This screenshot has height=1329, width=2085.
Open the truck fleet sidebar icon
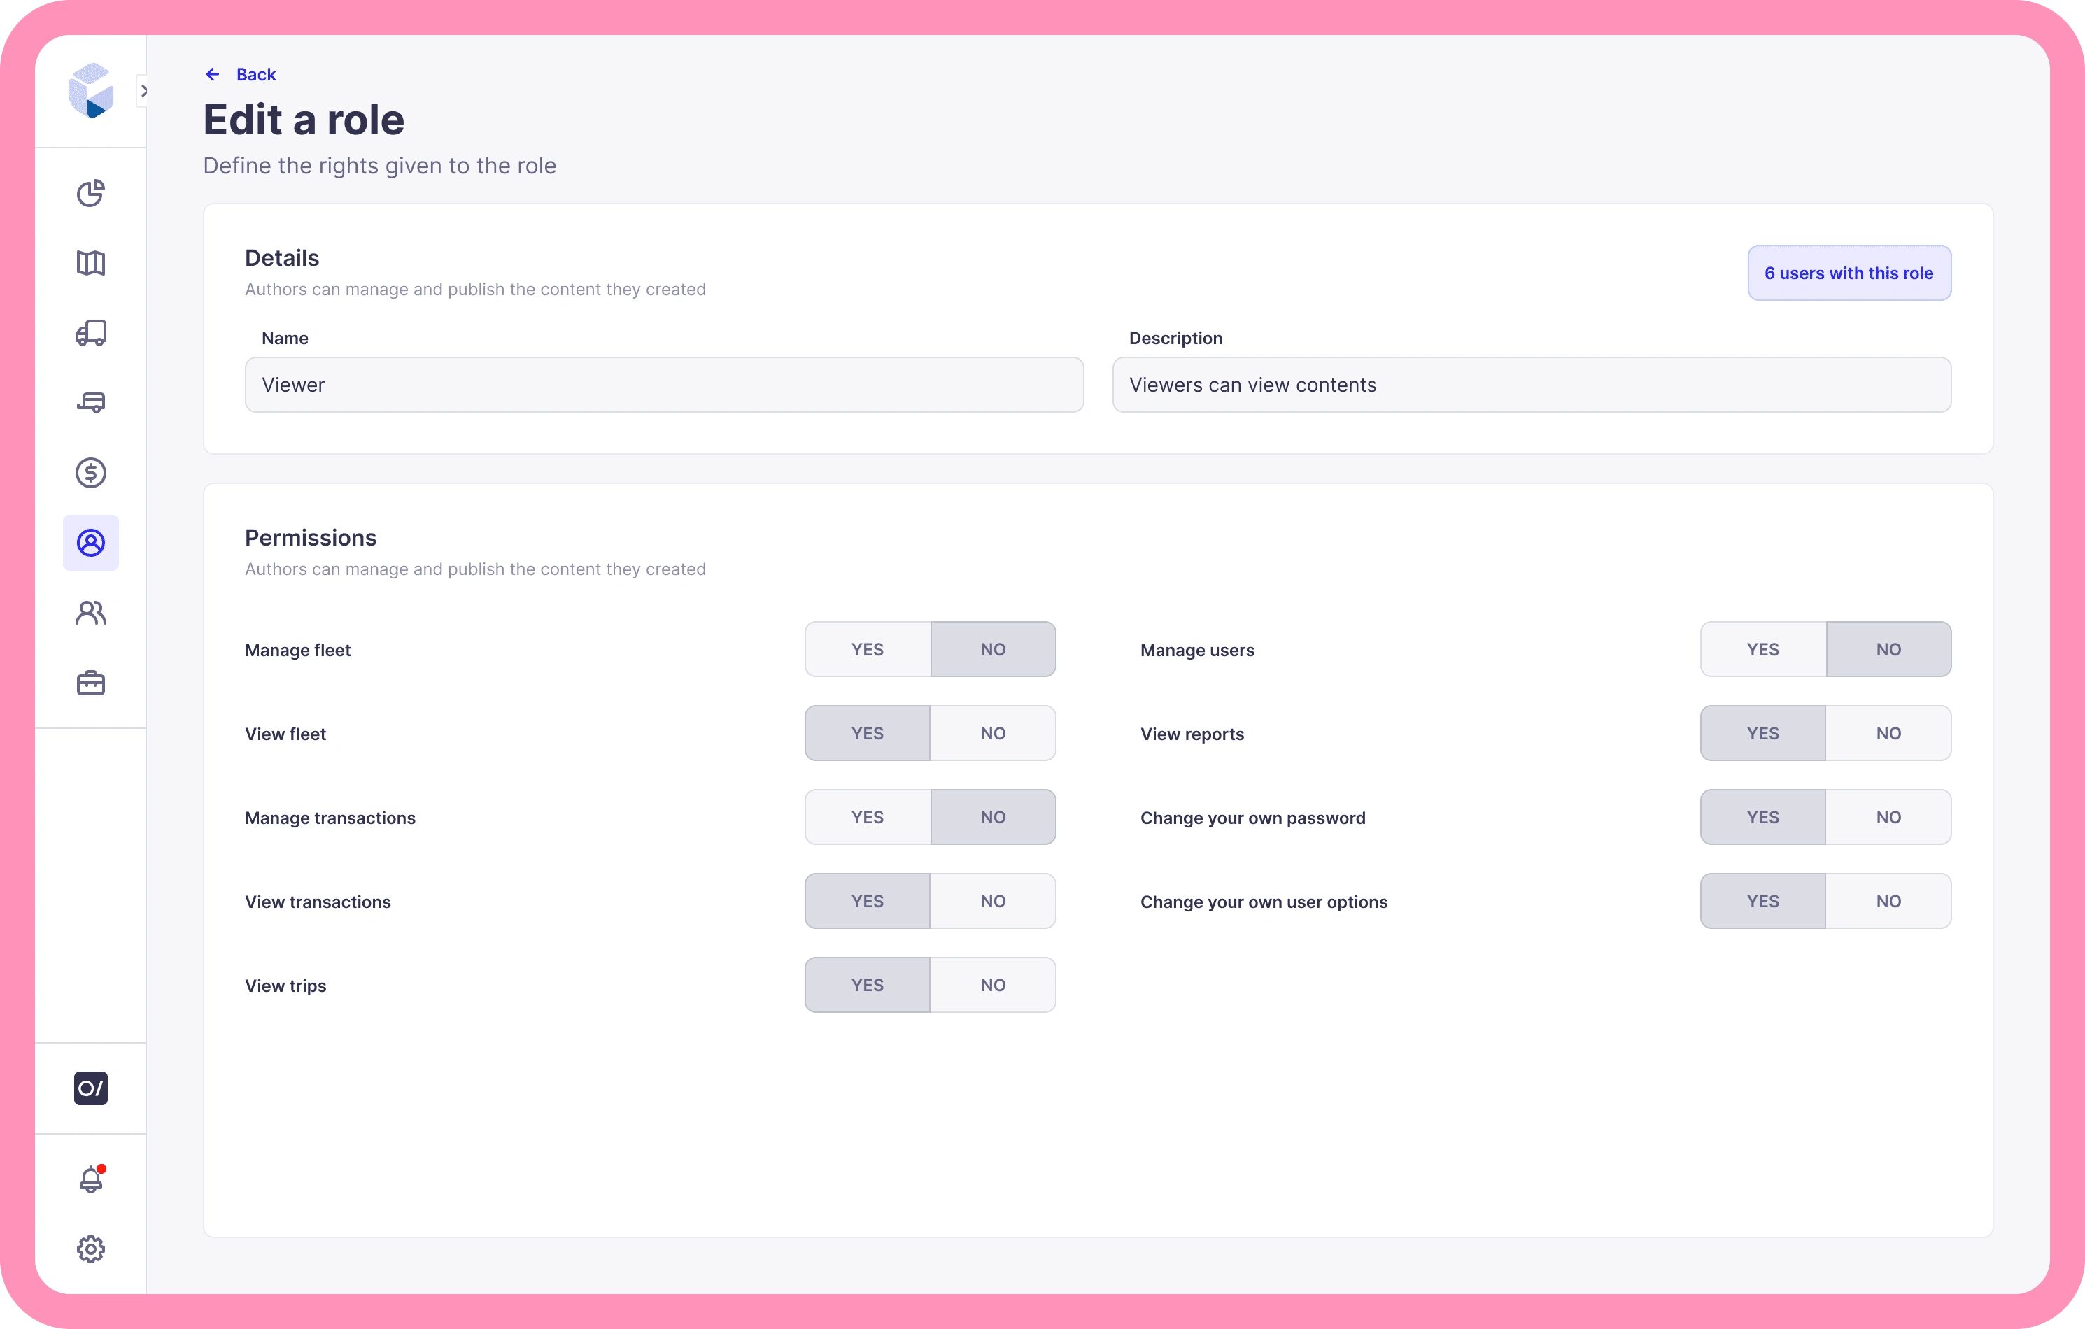coord(90,332)
